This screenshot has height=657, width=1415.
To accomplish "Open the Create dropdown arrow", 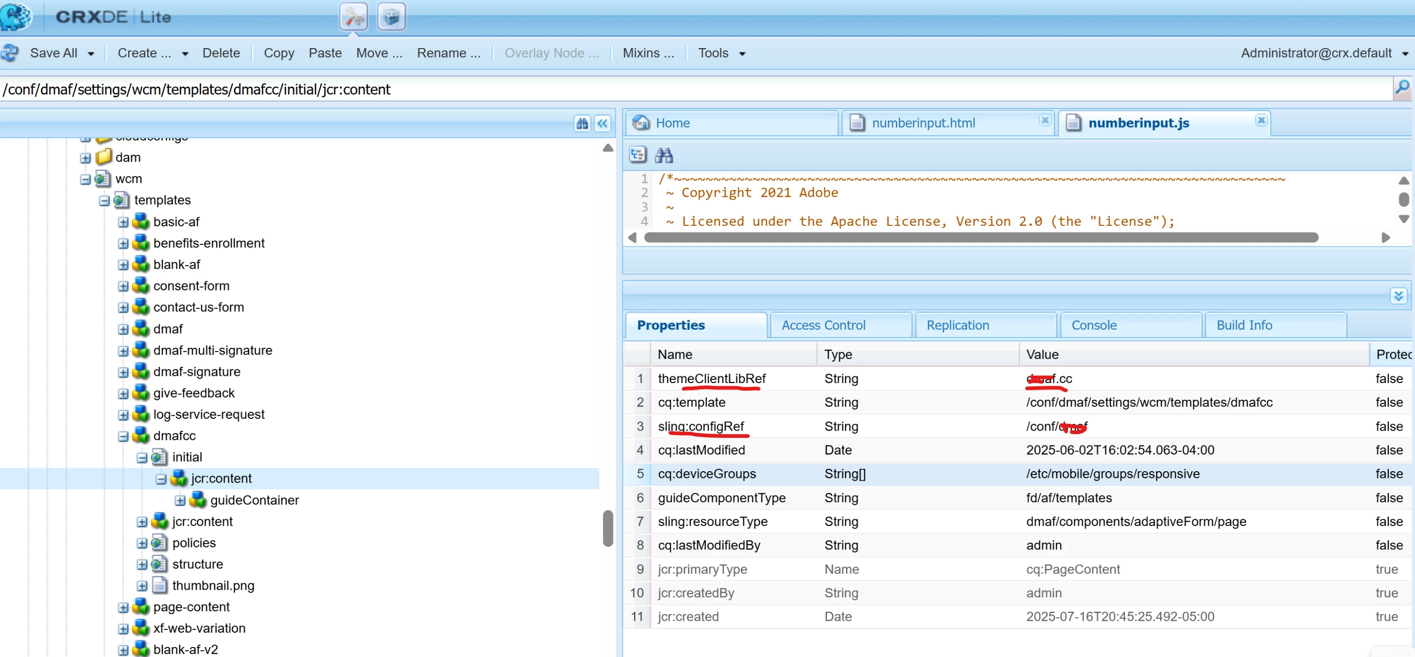I will 185,54.
